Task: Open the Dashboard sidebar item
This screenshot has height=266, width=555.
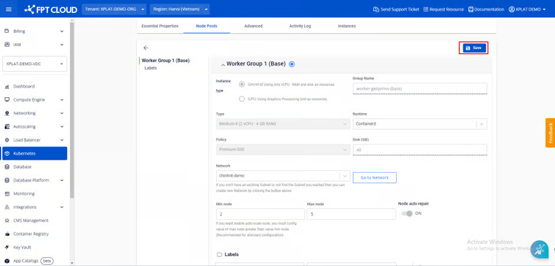Action: pos(24,86)
